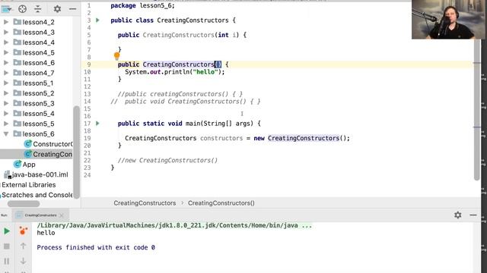This screenshot has width=487, height=273.
Task: Click the locate-in-project target icon
Action: click(22, 9)
